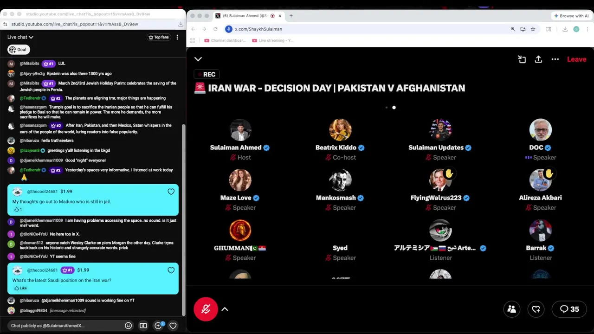Open the Artemisia listener eye avatar
This screenshot has height=334, width=594.
[440, 230]
